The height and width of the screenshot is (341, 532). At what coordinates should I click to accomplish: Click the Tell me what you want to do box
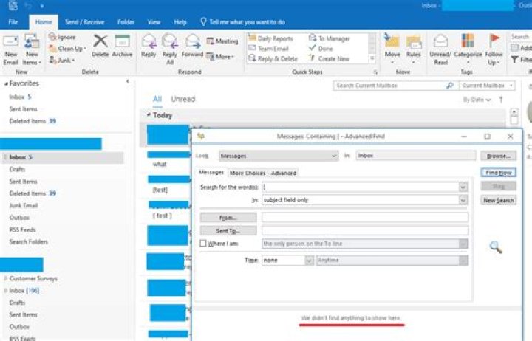tap(243, 22)
